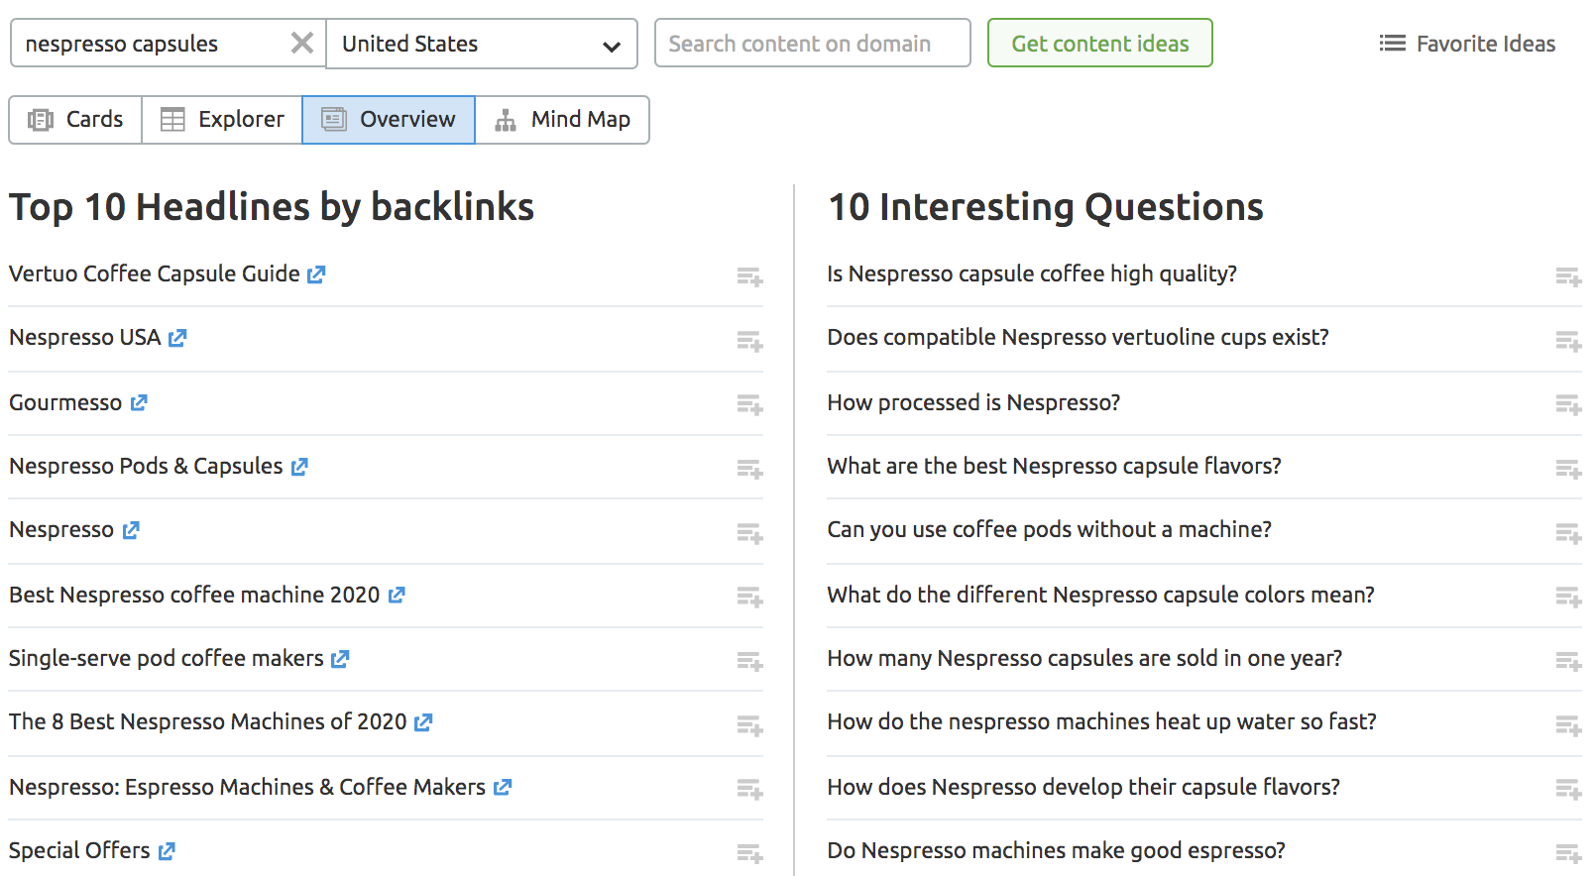Add Best Nespresso coffee machine 2020 to favorites
Image resolution: width=1596 pixels, height=876 pixels.
click(x=749, y=598)
